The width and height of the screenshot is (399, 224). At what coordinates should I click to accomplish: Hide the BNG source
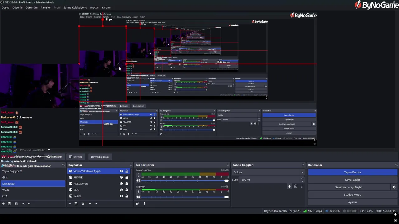tap(121, 190)
